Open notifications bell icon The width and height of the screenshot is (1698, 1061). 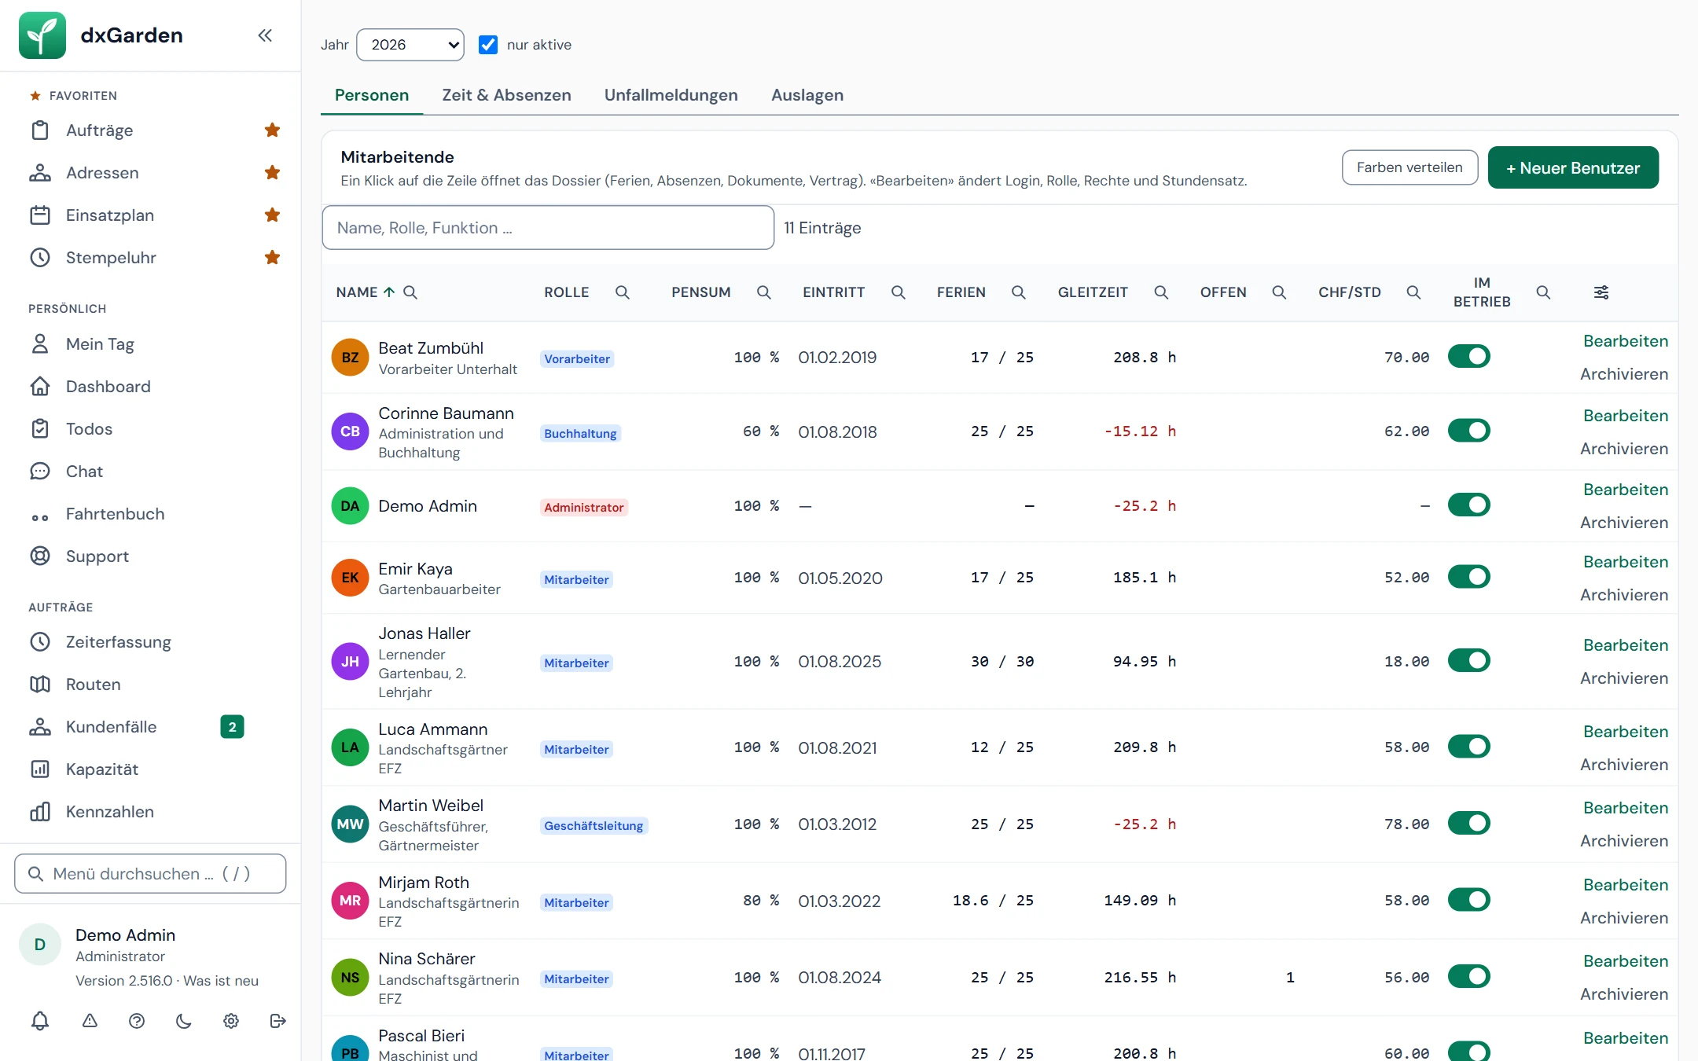(x=40, y=1021)
